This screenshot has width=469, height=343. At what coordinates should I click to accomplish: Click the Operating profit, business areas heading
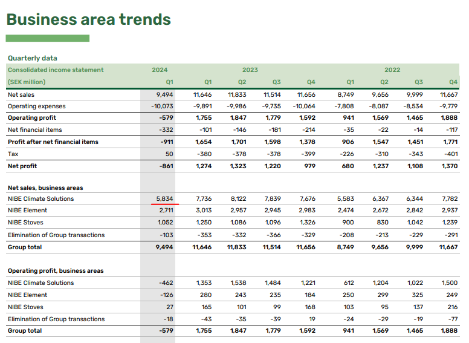coord(56,271)
